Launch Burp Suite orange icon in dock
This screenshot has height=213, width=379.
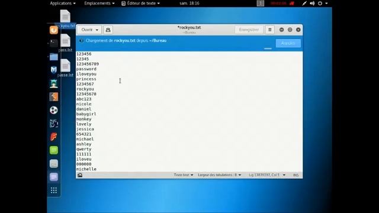pos(54,97)
